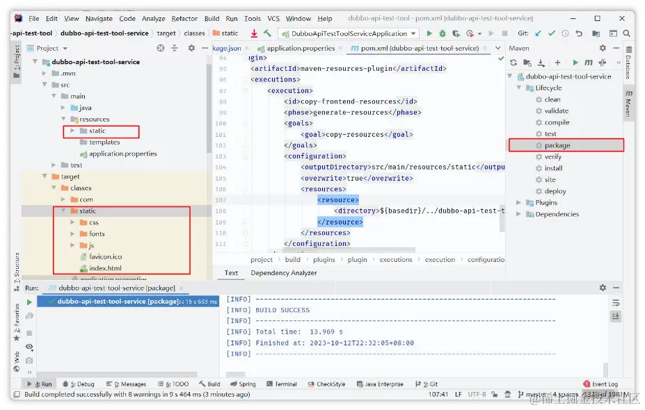The width and height of the screenshot is (645, 410).
Task: Toggle soft-wrap icon in Run console
Action: point(616,303)
